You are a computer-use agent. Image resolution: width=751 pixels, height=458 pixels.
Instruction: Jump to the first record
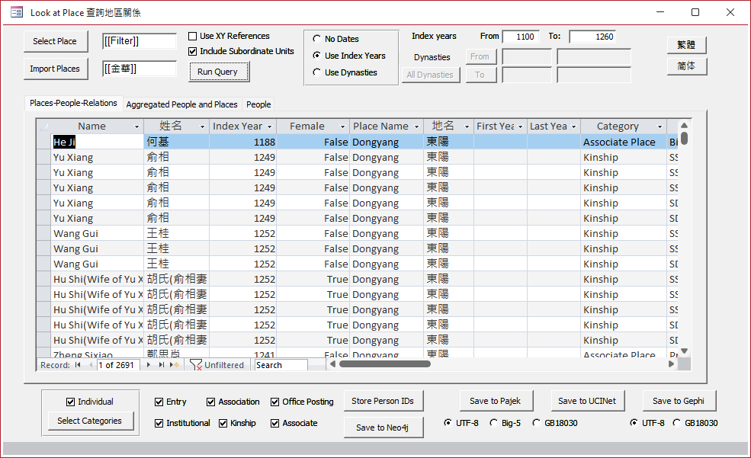pyautogui.click(x=77, y=365)
